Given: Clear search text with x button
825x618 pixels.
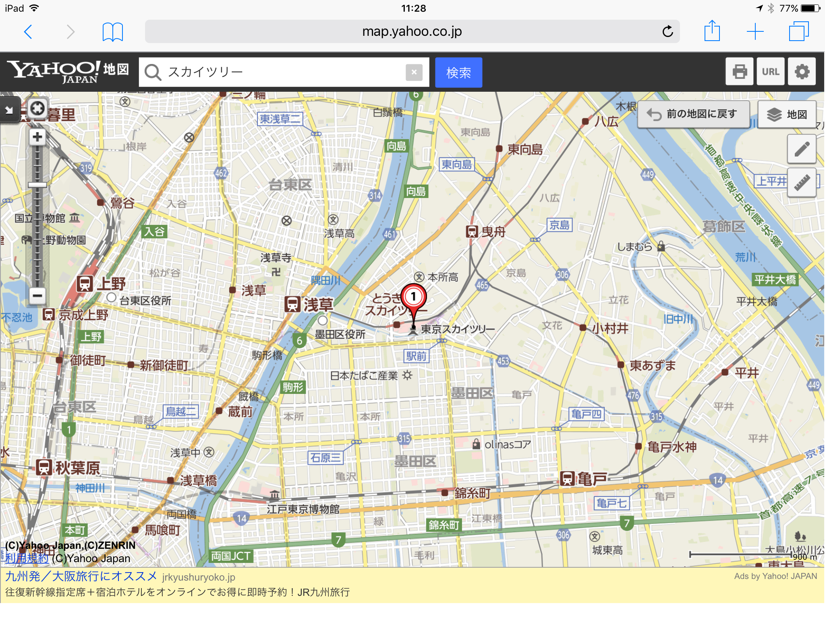Looking at the screenshot, I should click(x=414, y=72).
